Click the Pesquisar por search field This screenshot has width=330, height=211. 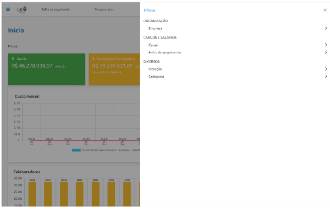pos(116,10)
